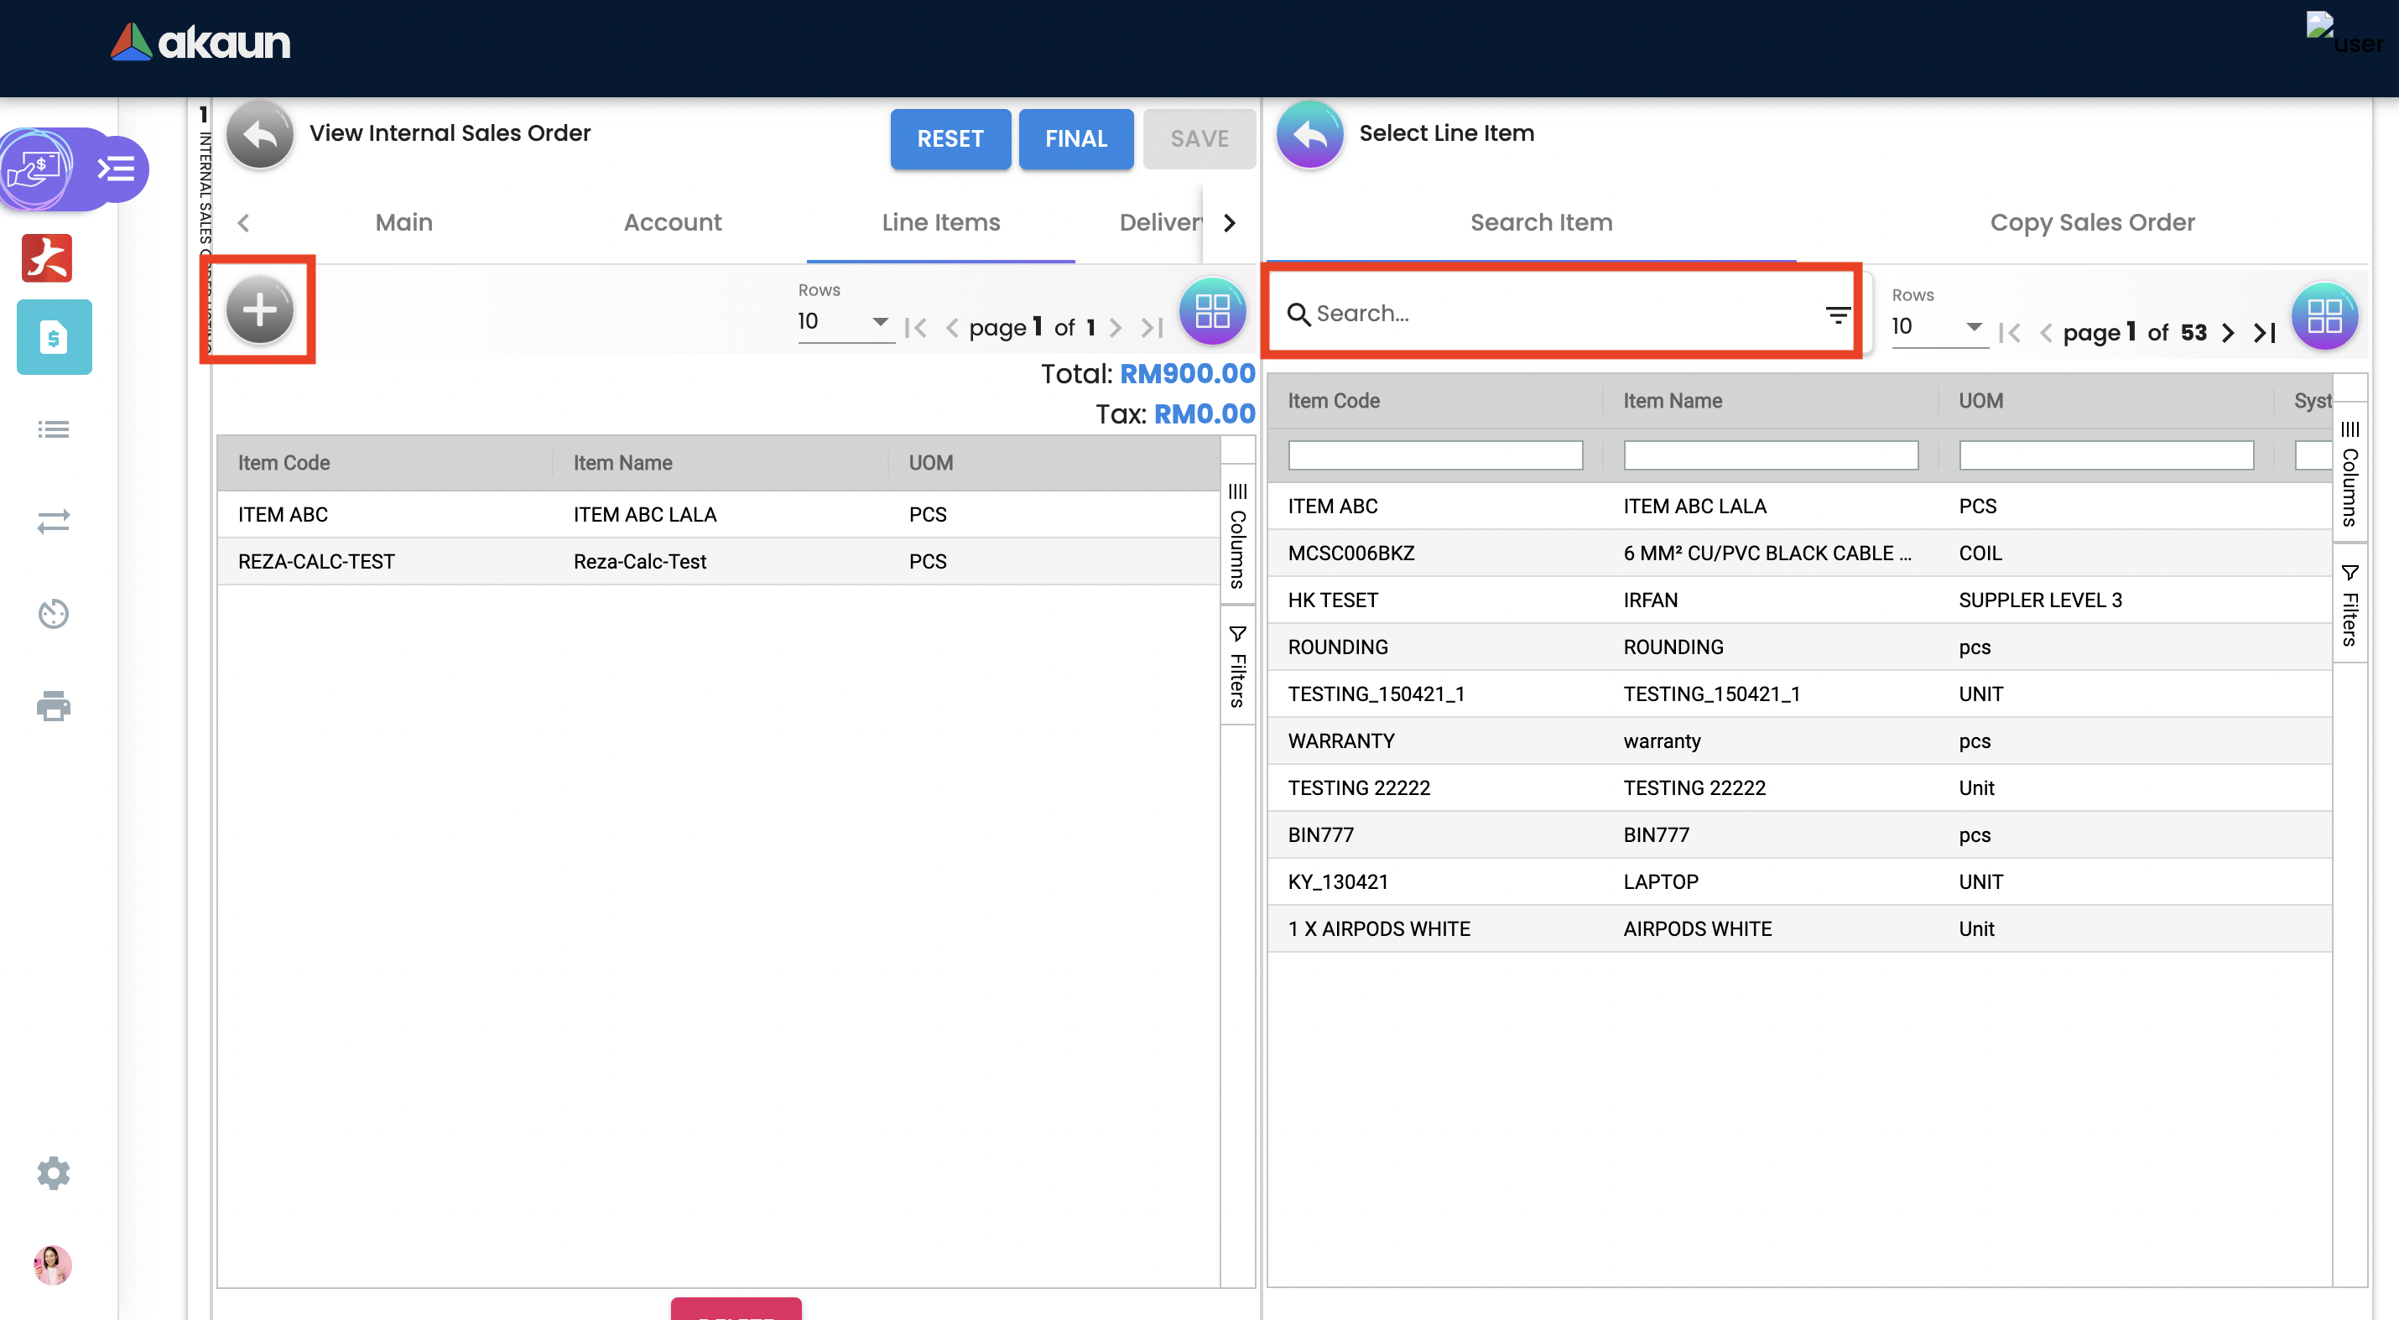Go to next page of item search results
The image size is (2399, 1320).
click(2228, 333)
